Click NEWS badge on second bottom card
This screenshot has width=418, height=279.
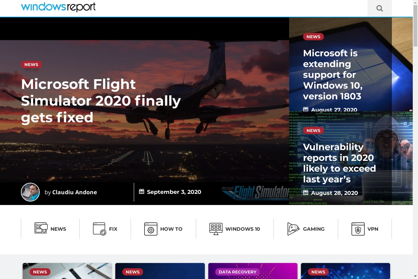pos(133,272)
